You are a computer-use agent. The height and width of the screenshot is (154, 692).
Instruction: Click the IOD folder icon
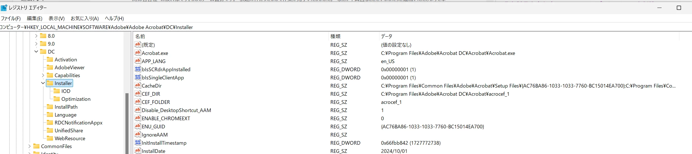[x=57, y=91]
